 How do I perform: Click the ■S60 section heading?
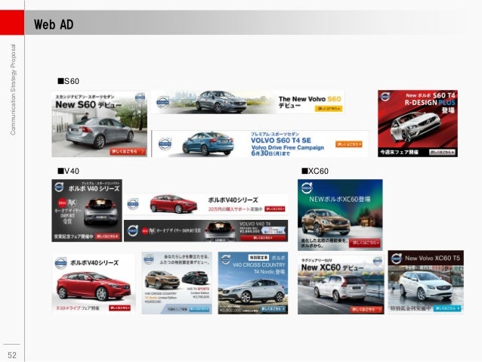[68, 81]
